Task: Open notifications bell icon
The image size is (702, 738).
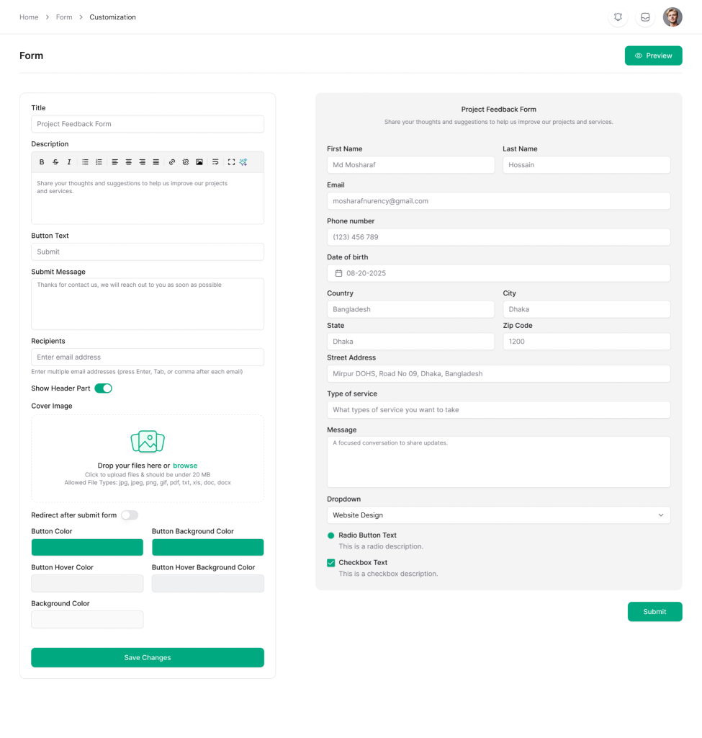Action: coord(618,17)
